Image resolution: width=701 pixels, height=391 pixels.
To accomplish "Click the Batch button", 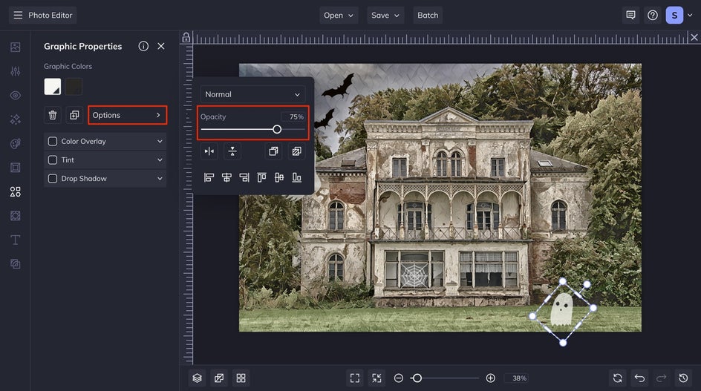I will pos(428,15).
